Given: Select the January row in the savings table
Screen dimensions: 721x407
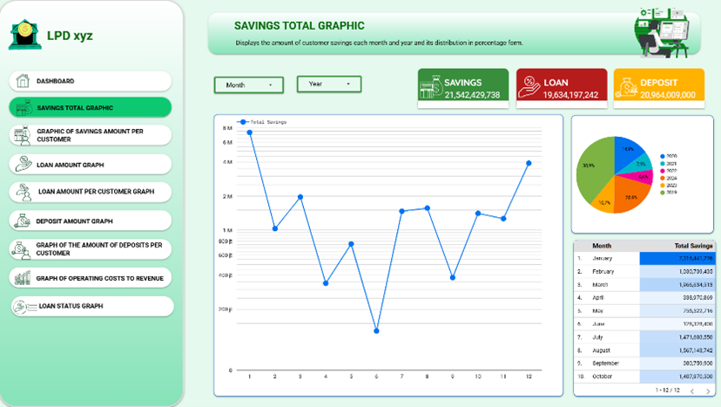Looking at the screenshot, I should pyautogui.click(x=603, y=259).
